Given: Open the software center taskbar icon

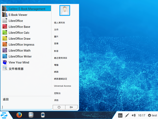Looking at the screenshot, I should [43, 115].
